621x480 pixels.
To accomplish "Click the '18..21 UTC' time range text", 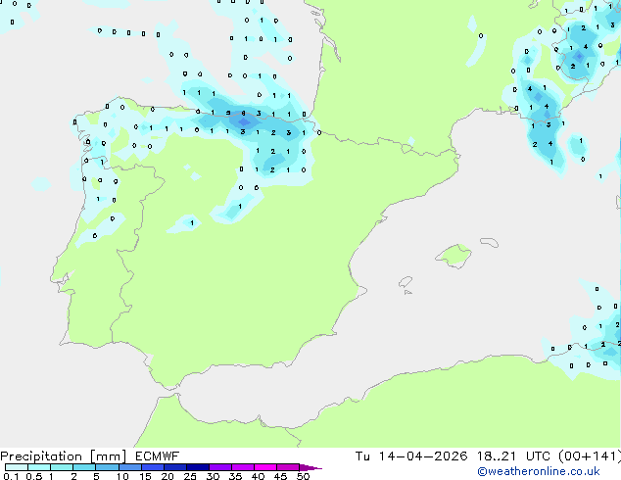I will pos(513,456).
